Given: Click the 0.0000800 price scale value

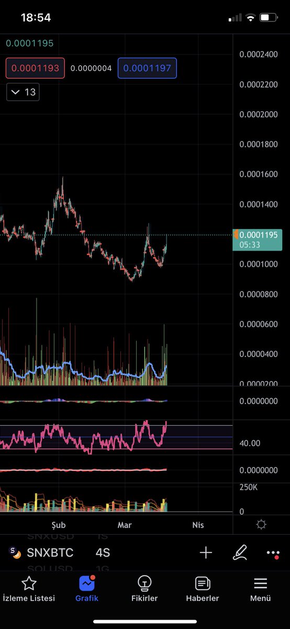Looking at the screenshot, I should [x=258, y=294].
